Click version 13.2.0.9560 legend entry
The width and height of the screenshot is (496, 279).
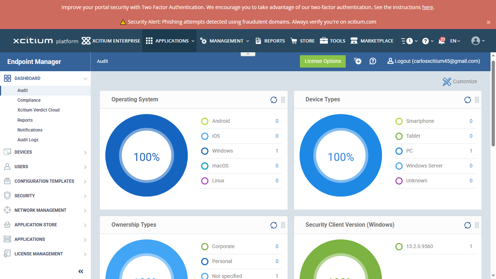pyautogui.click(x=420, y=246)
